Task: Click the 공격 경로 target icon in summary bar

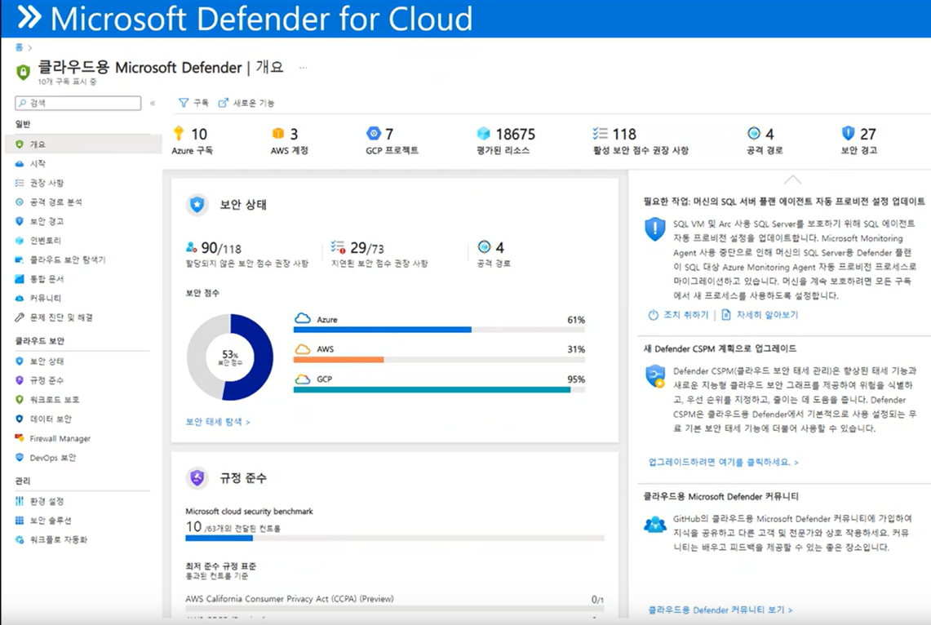Action: (753, 133)
